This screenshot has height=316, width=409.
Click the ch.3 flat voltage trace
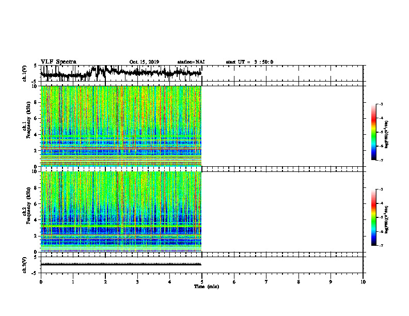(121, 264)
